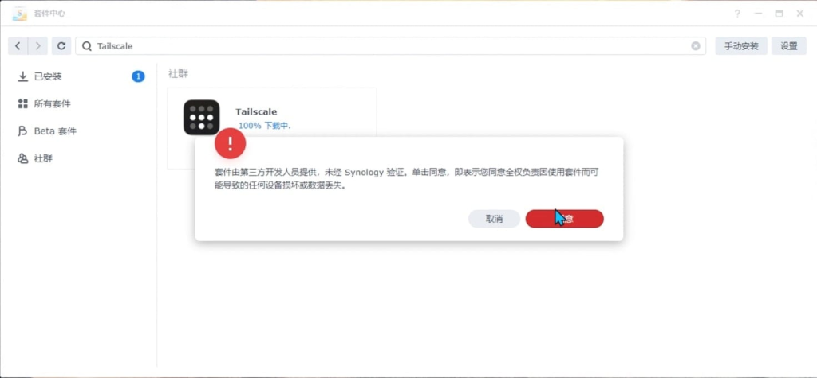Open the help question mark
The width and height of the screenshot is (817, 378).
(x=737, y=14)
